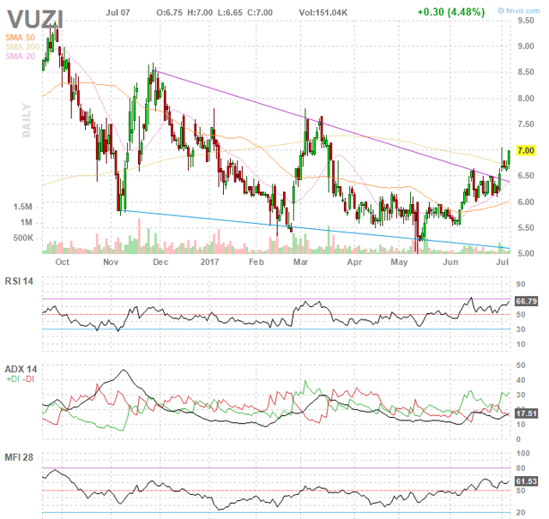Click the -DI legend label
The width and height of the screenshot is (549, 519).
pos(28,379)
